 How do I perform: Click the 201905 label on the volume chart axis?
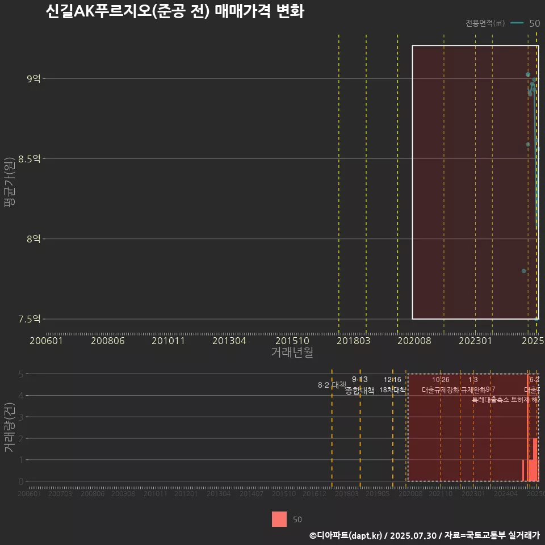(x=378, y=493)
